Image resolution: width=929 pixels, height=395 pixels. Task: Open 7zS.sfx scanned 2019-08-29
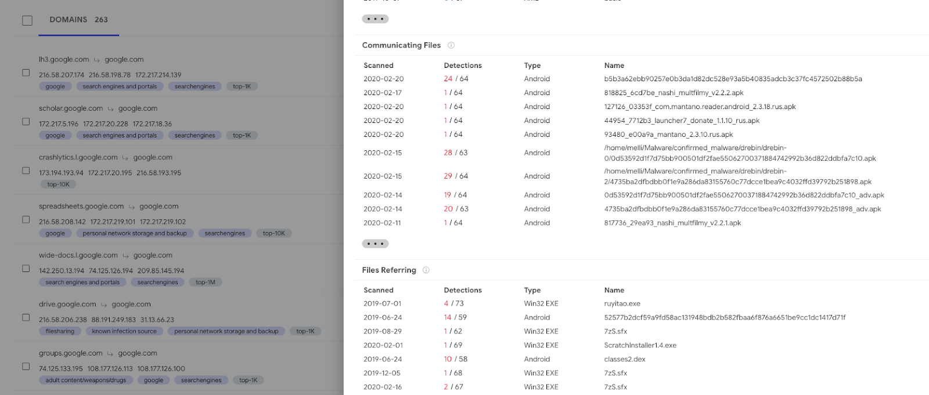point(615,332)
